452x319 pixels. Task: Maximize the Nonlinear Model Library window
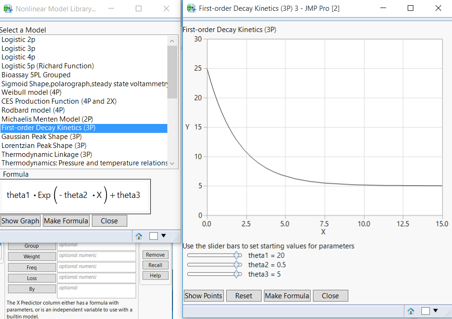139,8
